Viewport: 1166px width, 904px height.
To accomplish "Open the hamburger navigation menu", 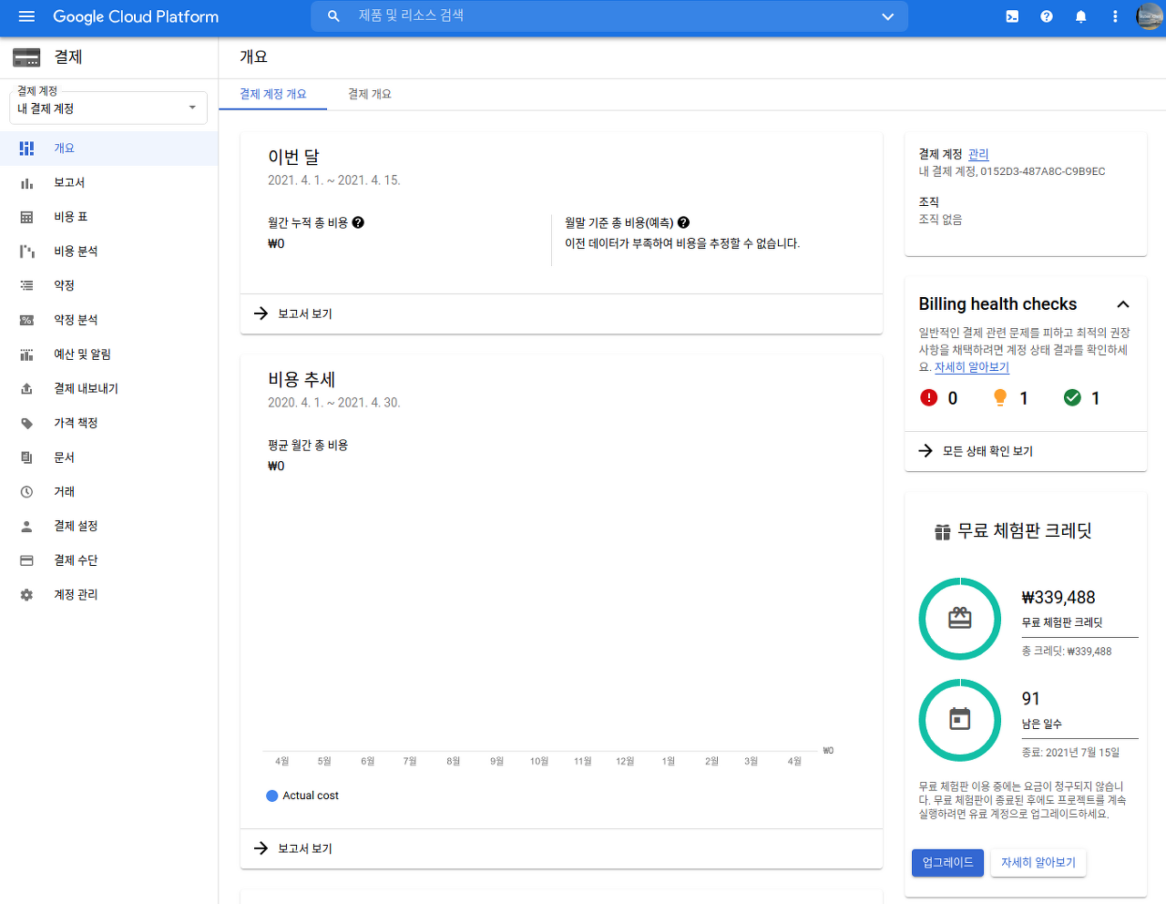I will (x=26, y=16).
